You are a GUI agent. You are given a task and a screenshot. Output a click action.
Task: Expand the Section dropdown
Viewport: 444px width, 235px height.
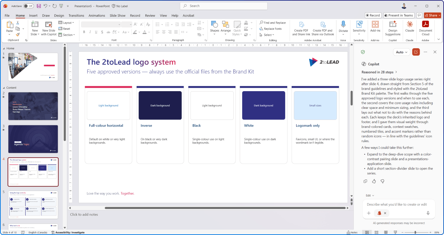pos(66,35)
